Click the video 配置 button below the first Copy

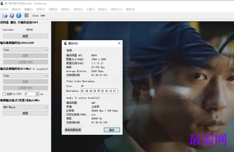26,56
